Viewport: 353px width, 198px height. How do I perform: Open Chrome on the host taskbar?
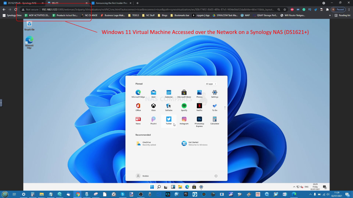[78, 194]
